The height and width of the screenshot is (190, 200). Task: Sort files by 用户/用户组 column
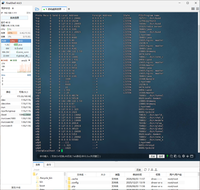(x=175, y=174)
